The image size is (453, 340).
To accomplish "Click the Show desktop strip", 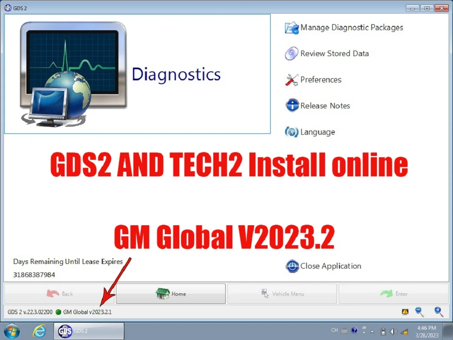I will tap(448, 331).
